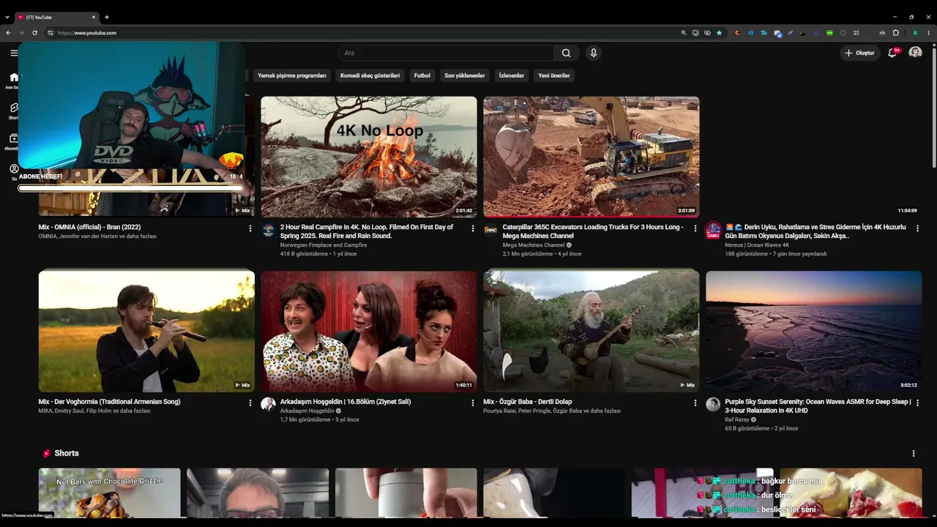Select the Komedi skeç gösterileri chip
The width and height of the screenshot is (937, 527).
(x=370, y=75)
